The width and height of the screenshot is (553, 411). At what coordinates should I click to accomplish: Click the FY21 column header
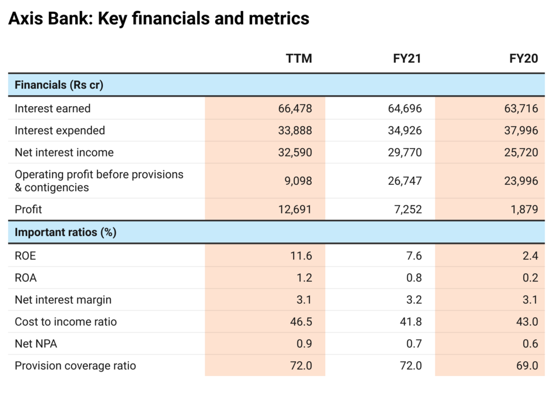(x=407, y=59)
